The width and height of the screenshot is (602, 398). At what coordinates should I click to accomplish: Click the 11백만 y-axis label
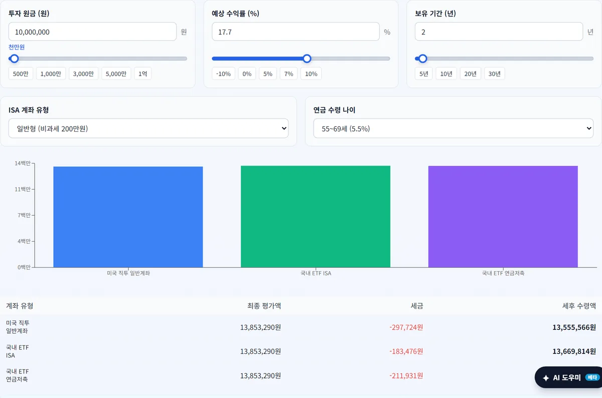point(22,189)
